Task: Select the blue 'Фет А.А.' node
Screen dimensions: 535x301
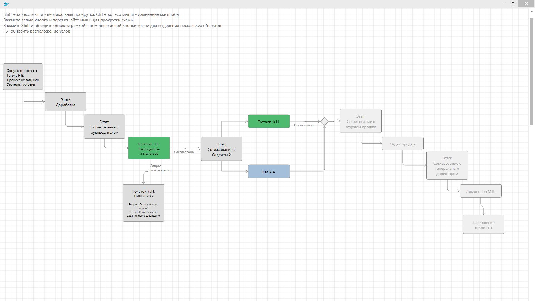Action: coord(269,171)
